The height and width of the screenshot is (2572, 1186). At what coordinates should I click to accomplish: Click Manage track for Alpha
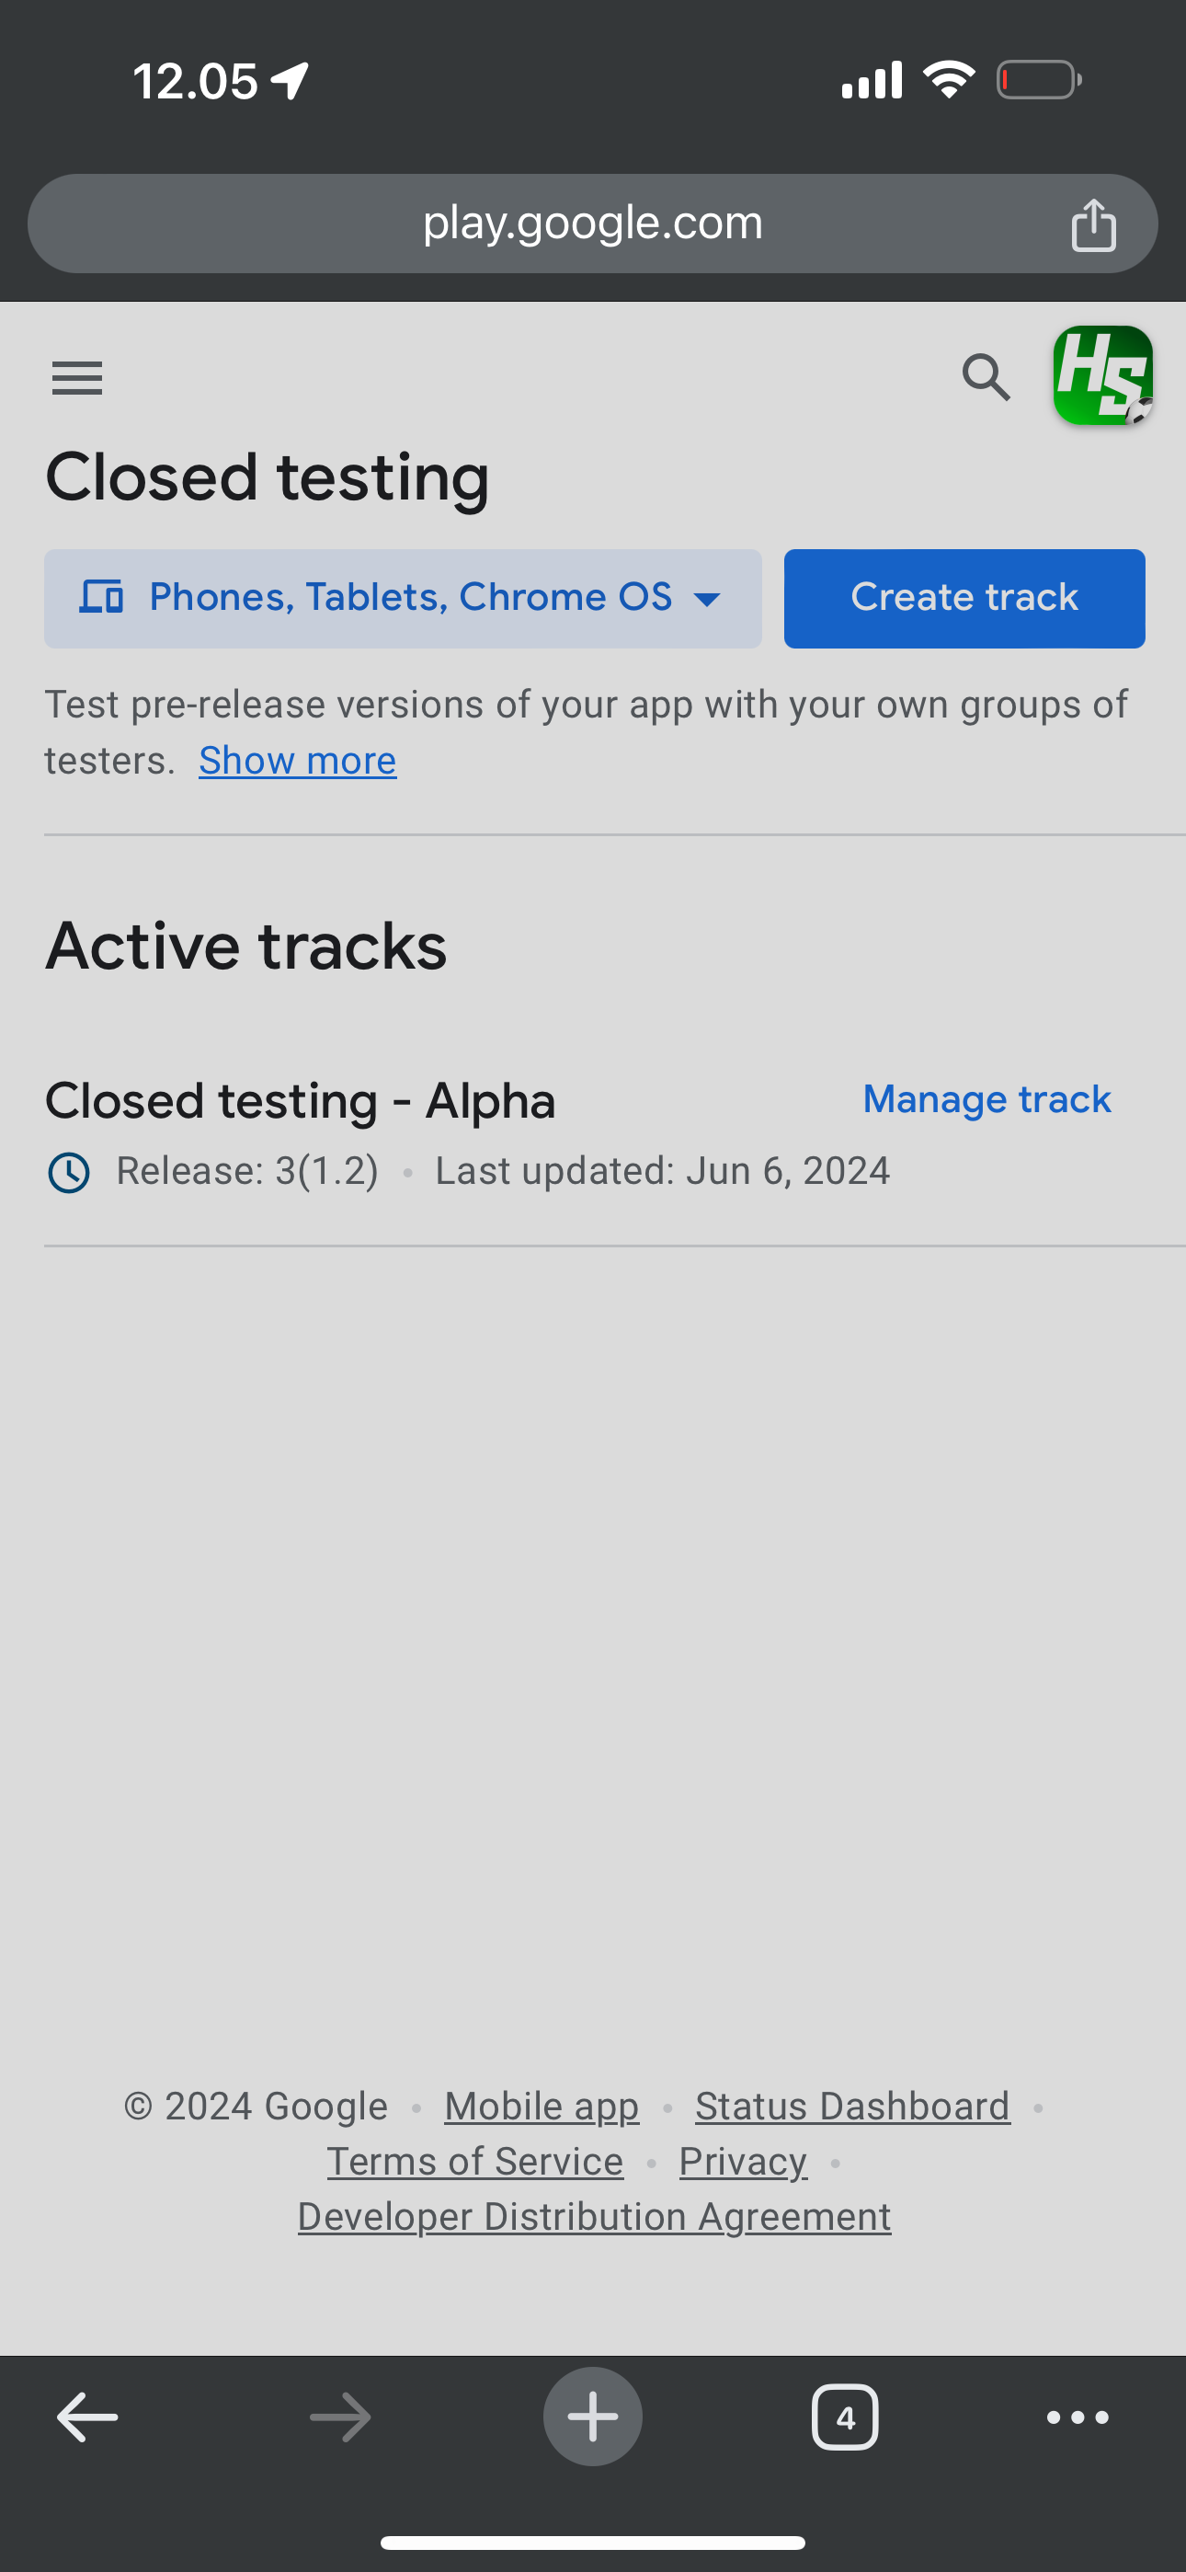click(x=986, y=1099)
